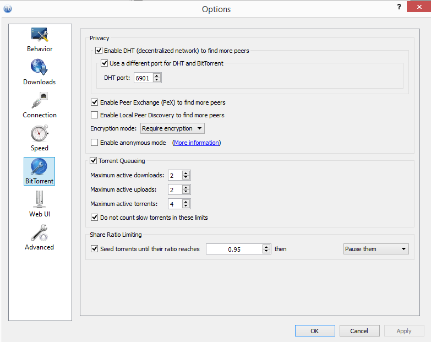Increase DHT port with up arrow
Screen dimensions: 431x342
(x=157, y=75)
